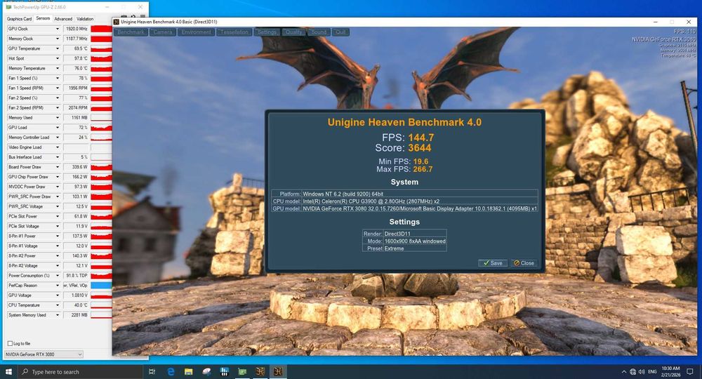
Task: Save the benchmark results
Action: [493, 263]
